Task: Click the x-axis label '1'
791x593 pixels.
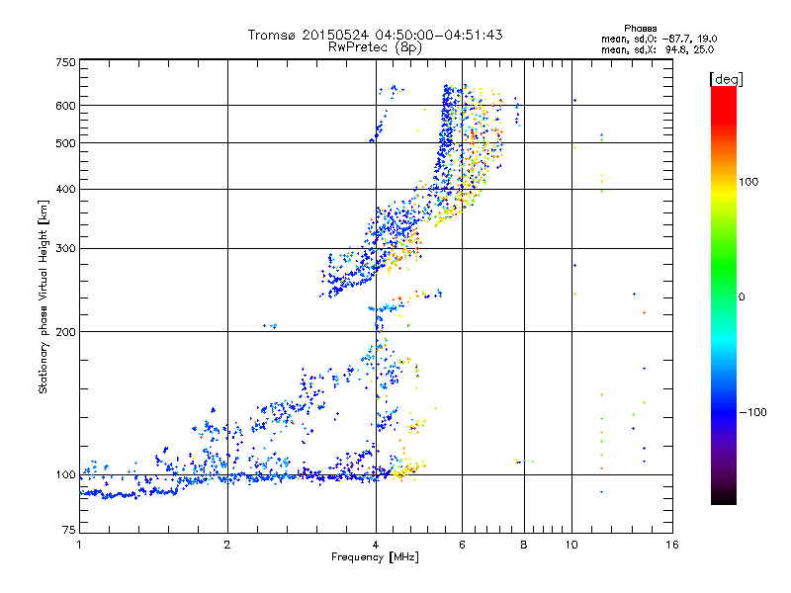Action: pyautogui.click(x=79, y=545)
